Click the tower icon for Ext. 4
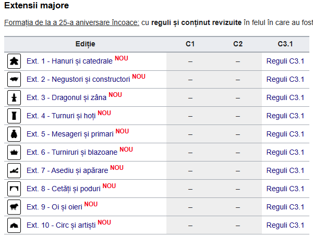313x236 pixels. point(14,116)
